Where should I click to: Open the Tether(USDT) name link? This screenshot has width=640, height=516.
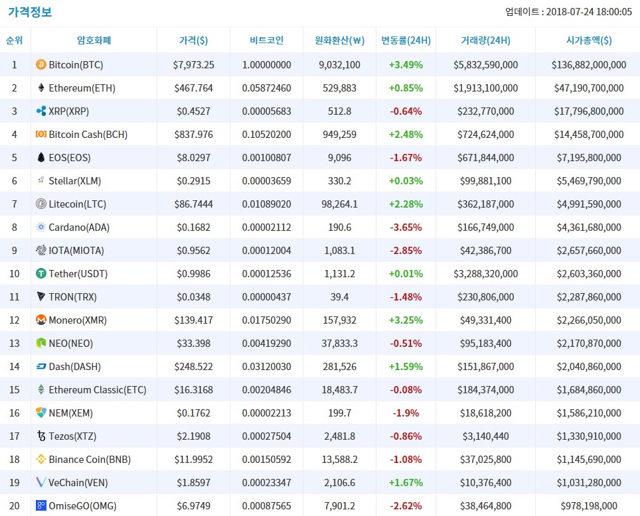[x=78, y=274]
